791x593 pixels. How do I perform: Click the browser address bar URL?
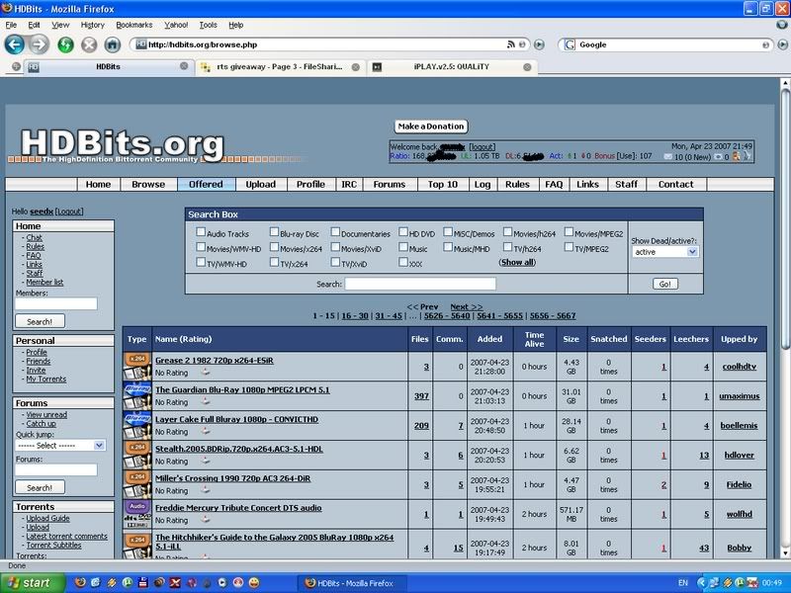pyautogui.click(x=323, y=44)
